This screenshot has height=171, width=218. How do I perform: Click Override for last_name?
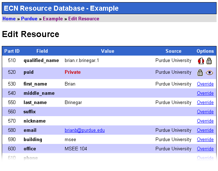click(205, 103)
